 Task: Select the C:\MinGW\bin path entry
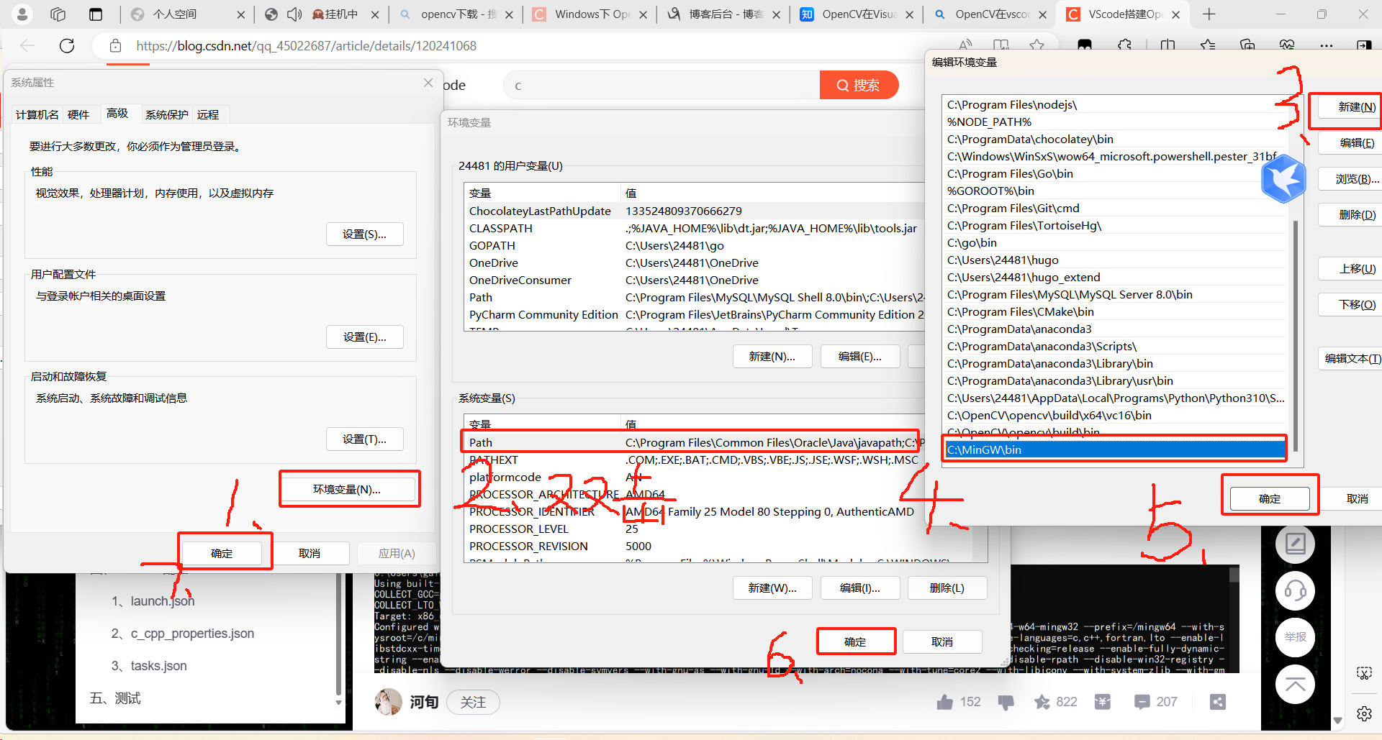click(1114, 449)
